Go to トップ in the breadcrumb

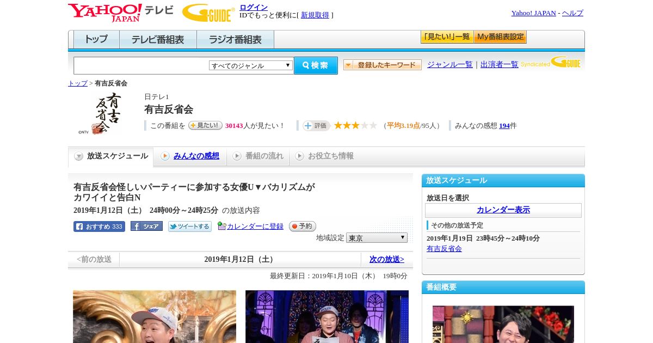tap(78, 83)
